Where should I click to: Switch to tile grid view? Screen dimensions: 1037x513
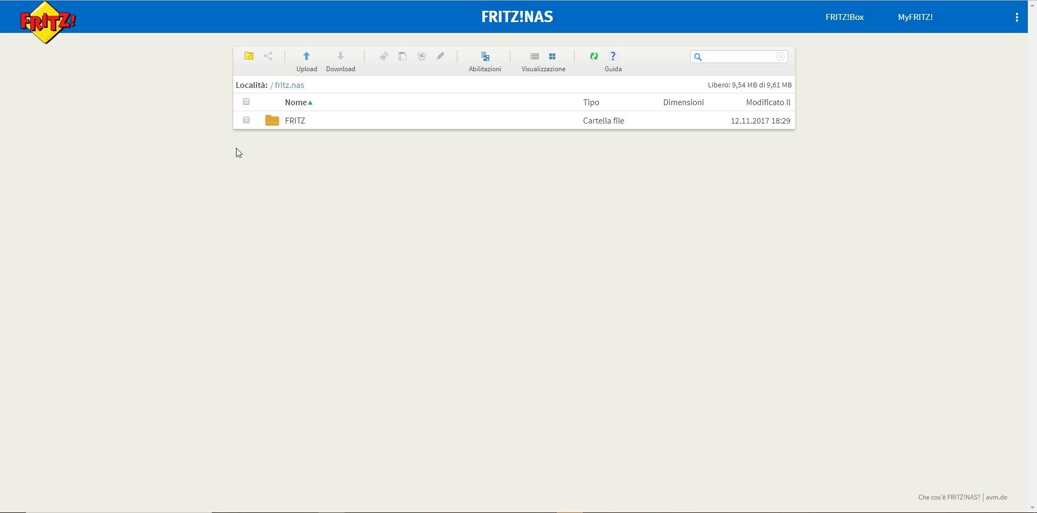[x=552, y=56]
